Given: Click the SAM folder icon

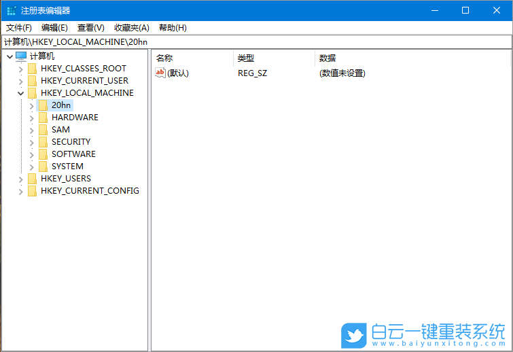Looking at the screenshot, I should click(43, 130).
